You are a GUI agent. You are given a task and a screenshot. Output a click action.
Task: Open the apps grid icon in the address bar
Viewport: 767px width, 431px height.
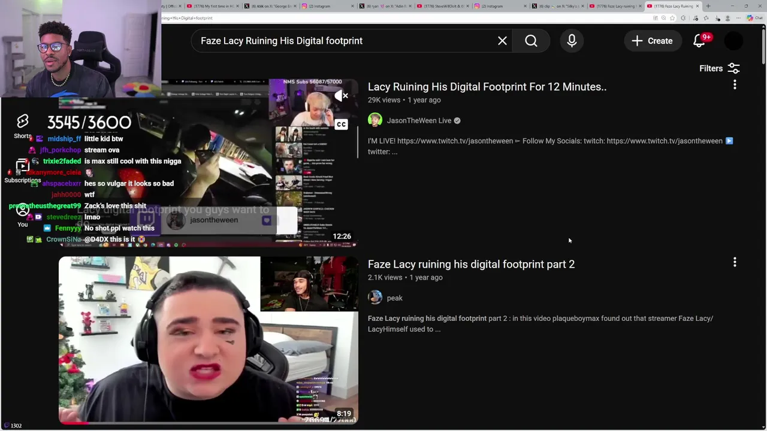click(x=656, y=18)
